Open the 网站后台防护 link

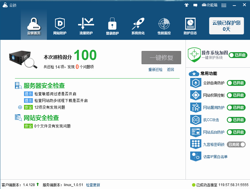[214, 132]
